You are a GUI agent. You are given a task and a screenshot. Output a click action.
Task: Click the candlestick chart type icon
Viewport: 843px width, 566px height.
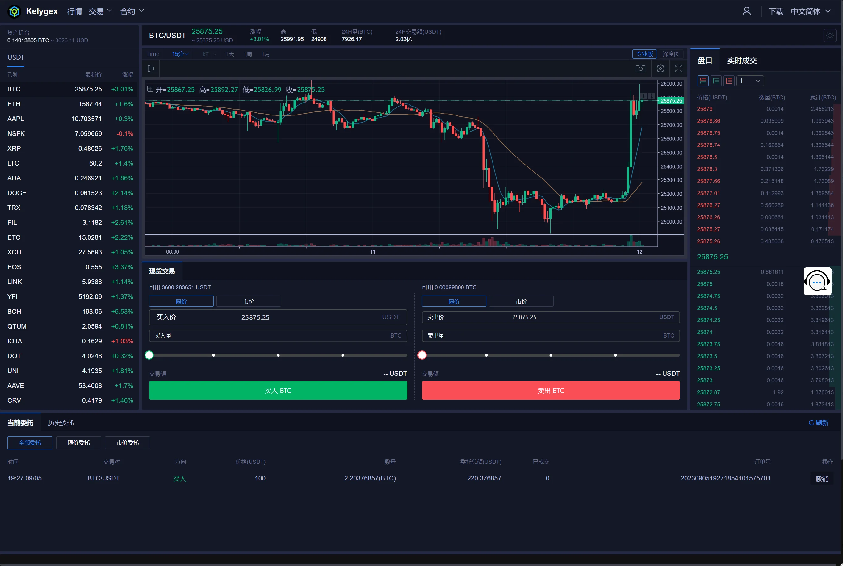151,69
